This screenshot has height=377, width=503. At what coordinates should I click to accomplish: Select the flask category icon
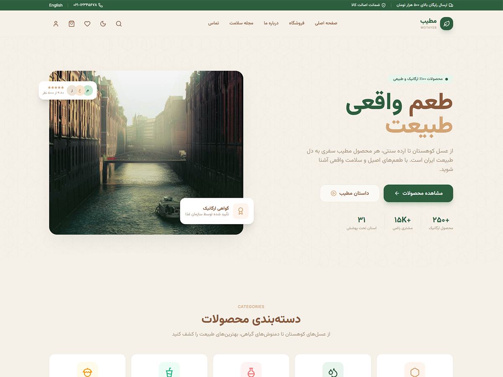[251, 372]
